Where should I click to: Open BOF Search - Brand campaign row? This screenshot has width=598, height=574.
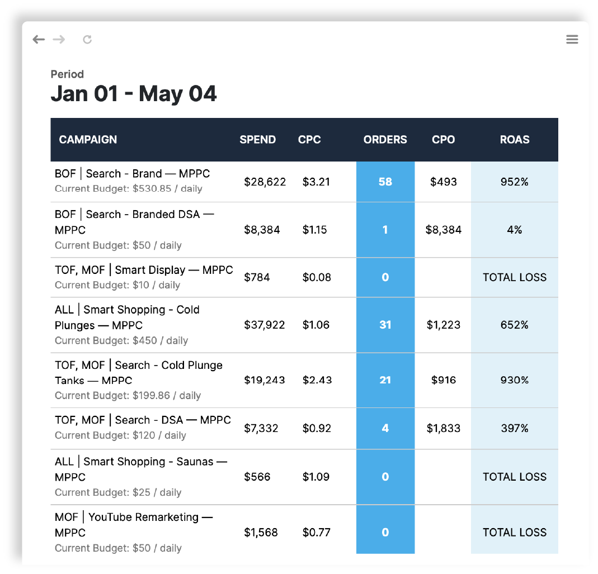132,174
